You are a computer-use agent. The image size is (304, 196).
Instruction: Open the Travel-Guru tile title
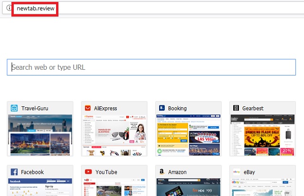(35, 108)
